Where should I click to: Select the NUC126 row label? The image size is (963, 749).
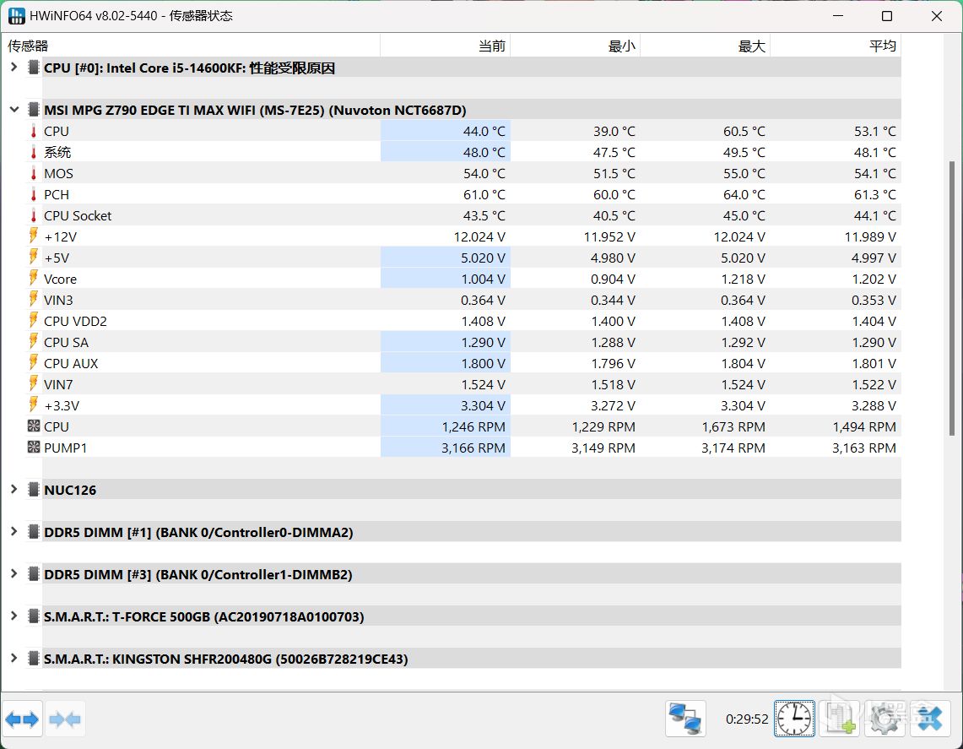click(x=70, y=491)
